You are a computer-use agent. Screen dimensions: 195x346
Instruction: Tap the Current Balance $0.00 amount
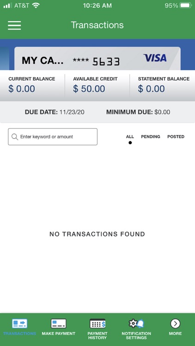(x=22, y=89)
